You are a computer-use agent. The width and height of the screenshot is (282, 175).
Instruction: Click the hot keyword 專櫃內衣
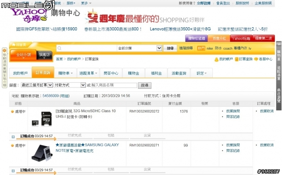coord(241,48)
